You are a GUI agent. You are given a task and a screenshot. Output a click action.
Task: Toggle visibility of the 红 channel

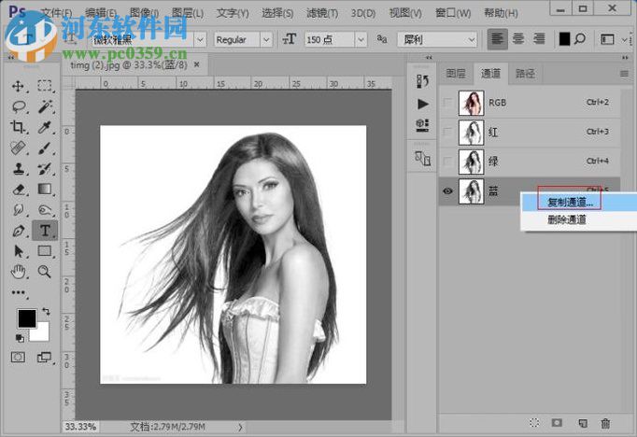click(x=447, y=132)
